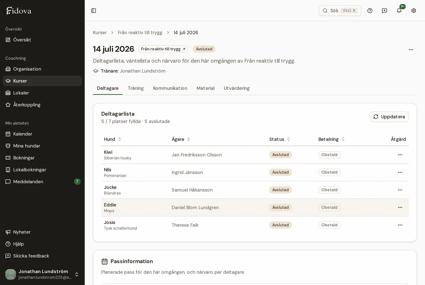The height and width of the screenshot is (285, 425).
Task: Open actions menu for Jocke
Action: [x=400, y=190]
